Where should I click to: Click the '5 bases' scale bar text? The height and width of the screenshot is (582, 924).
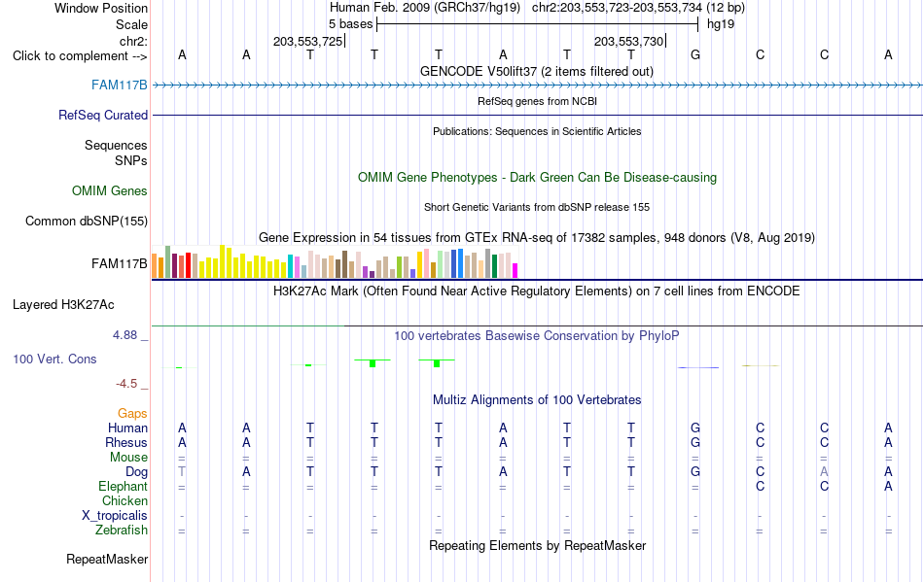coord(350,24)
